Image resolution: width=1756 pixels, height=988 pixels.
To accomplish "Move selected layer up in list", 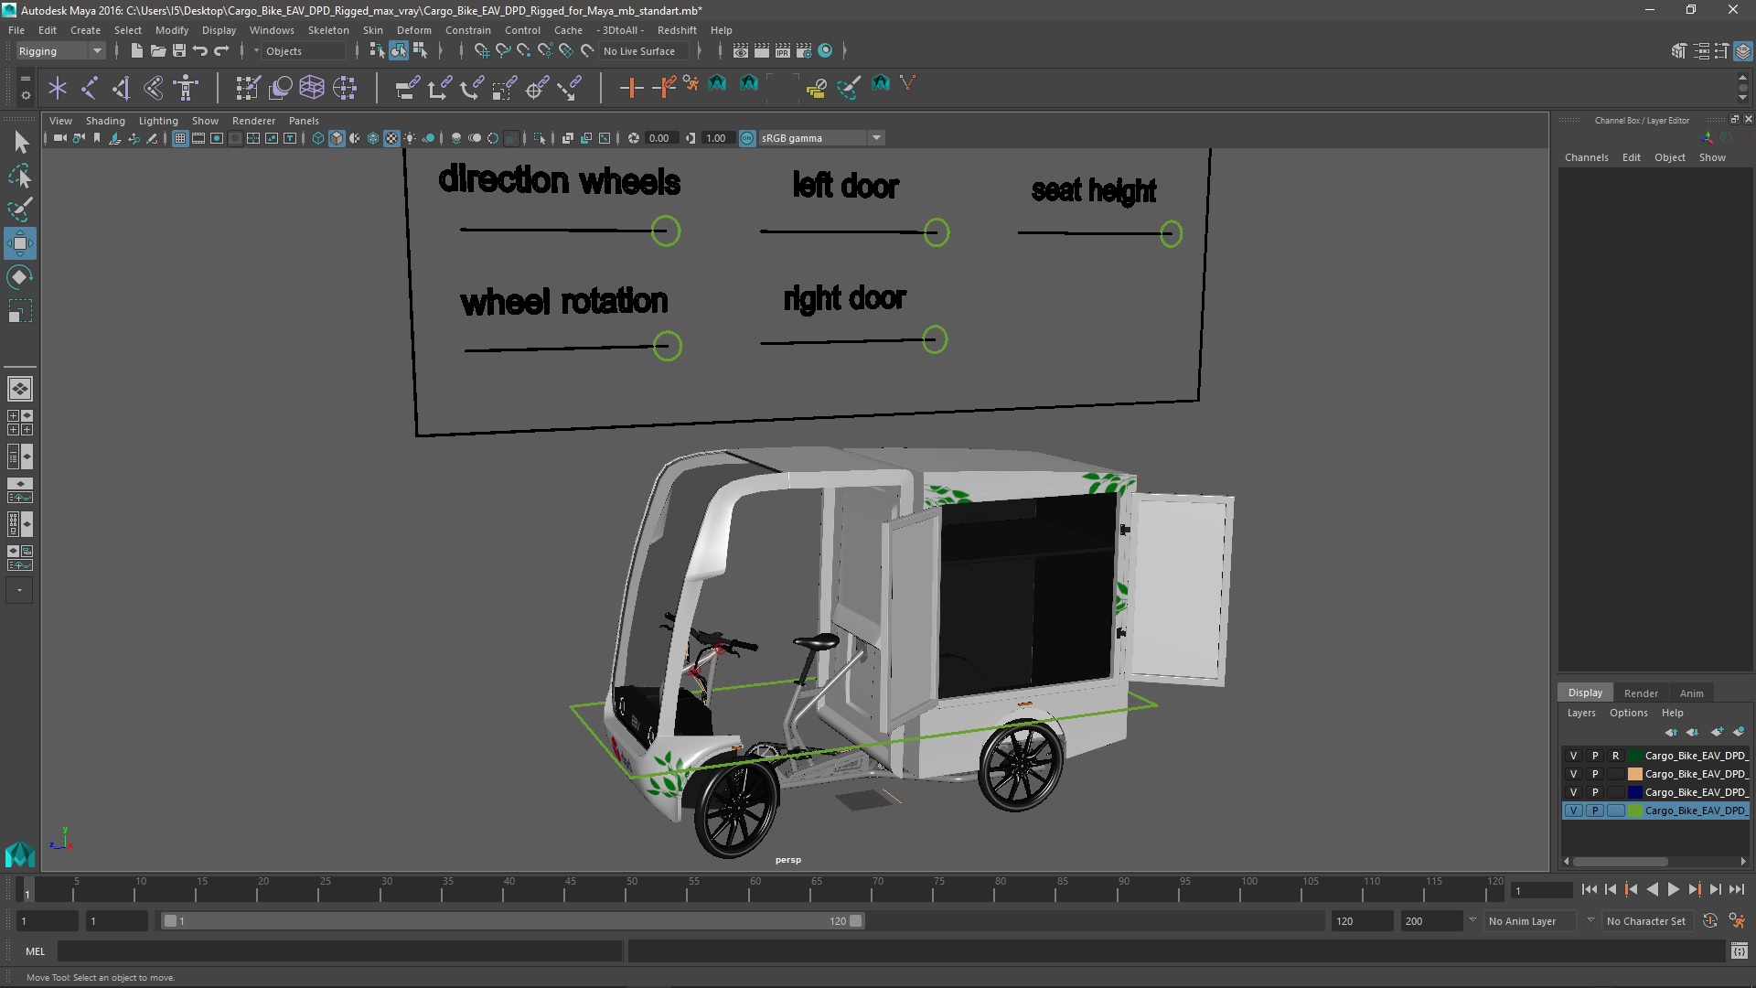I will coord(1671,732).
